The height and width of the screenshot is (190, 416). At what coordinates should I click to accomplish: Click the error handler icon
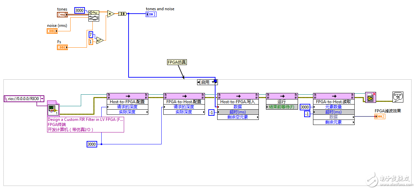pyautogui.click(x=398, y=97)
